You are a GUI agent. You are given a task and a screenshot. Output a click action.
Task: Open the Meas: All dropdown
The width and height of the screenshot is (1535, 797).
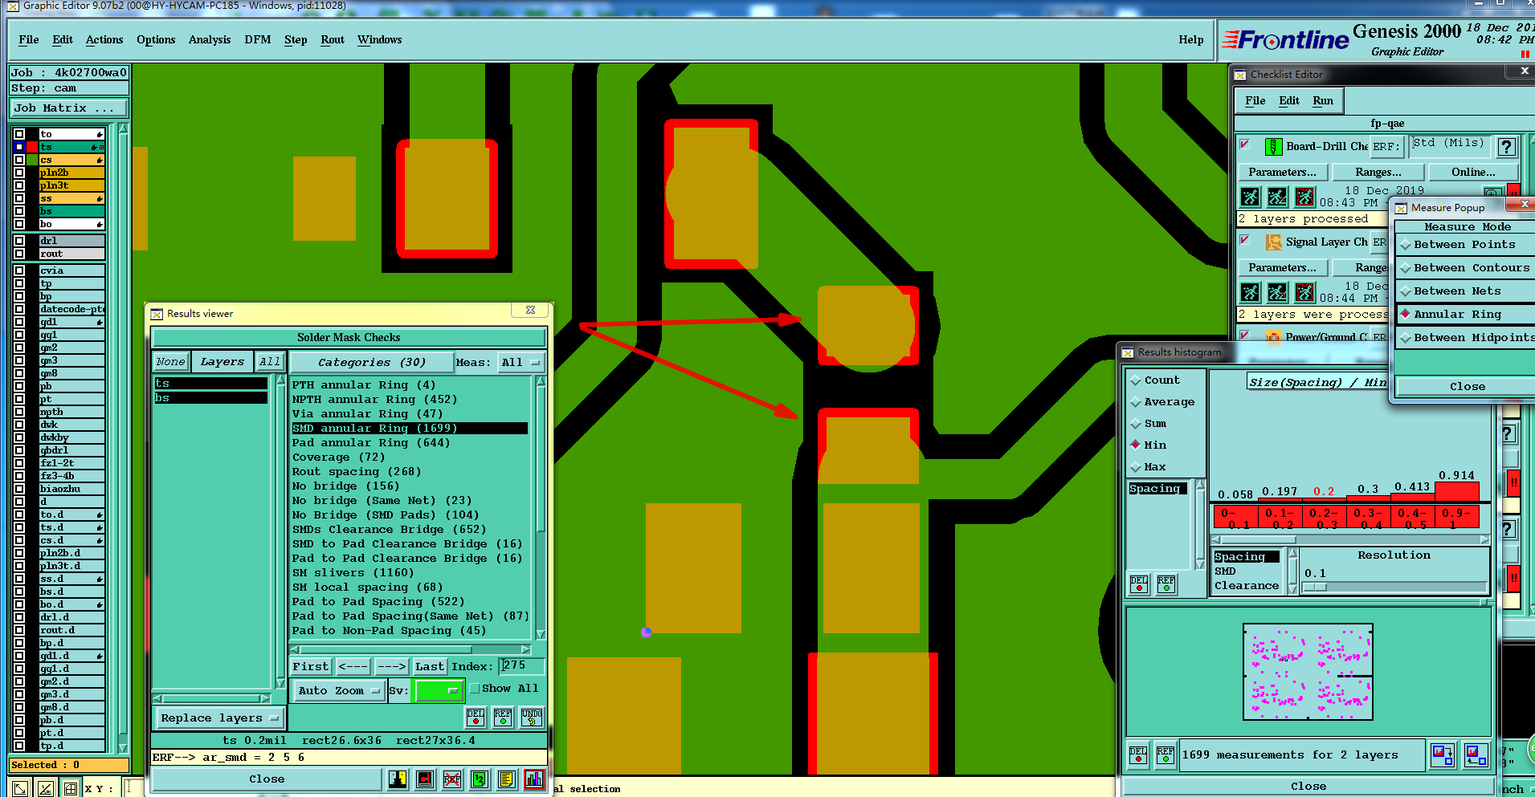(x=521, y=363)
